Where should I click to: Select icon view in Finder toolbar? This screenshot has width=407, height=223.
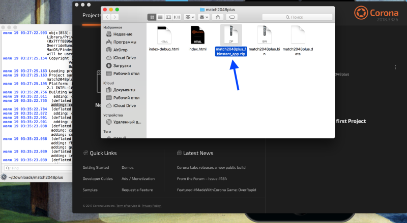point(152,17)
